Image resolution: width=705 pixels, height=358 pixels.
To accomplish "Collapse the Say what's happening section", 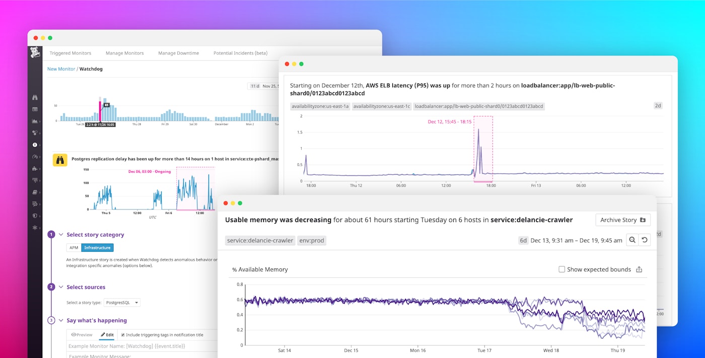I will point(61,320).
